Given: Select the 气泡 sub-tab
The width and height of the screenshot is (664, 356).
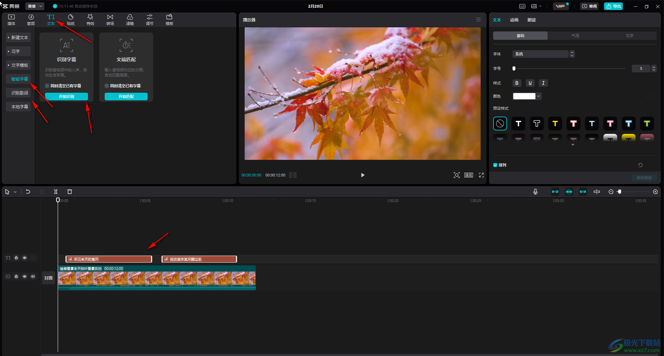Looking at the screenshot, I should click(x=575, y=36).
